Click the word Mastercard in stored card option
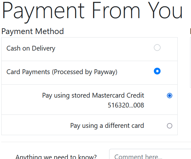Image resolution: width=191 pixels, height=159 pixels. coord(108,95)
